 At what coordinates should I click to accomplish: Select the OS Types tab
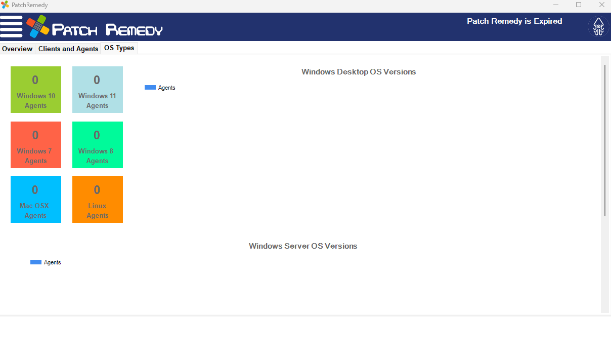click(x=119, y=48)
